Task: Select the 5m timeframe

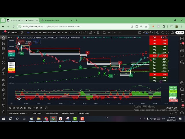Action: pos(40,32)
